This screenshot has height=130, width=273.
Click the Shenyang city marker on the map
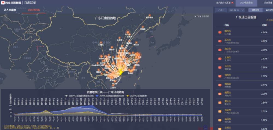click(x=143, y=27)
